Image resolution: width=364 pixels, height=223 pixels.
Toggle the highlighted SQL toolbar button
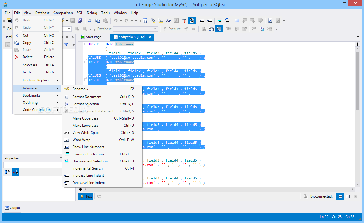[x=192, y=21]
